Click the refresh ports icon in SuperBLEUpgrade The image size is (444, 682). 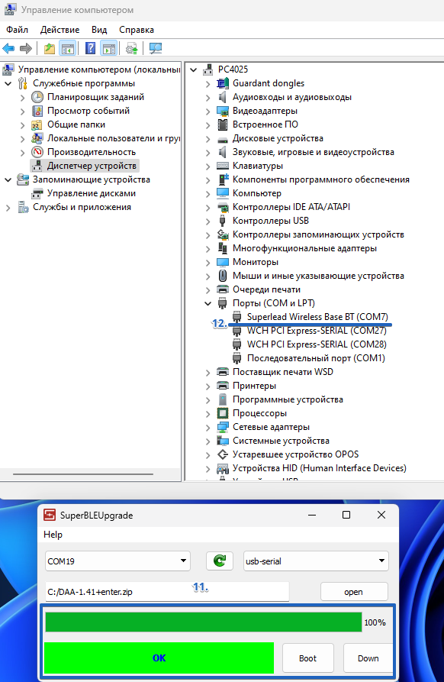pyautogui.click(x=220, y=561)
